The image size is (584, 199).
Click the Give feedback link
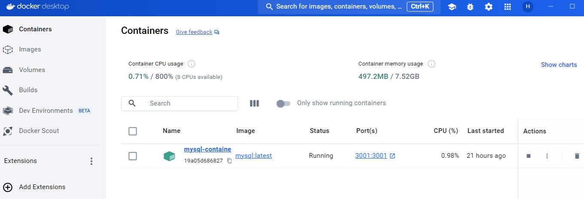point(194,32)
